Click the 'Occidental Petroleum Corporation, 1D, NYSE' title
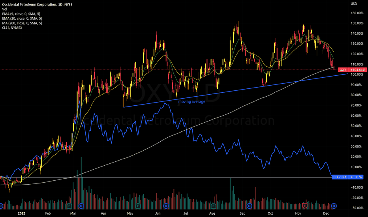 37,4
